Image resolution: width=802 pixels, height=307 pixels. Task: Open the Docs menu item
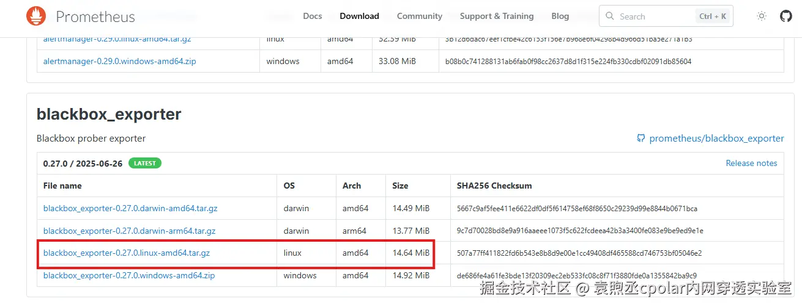(x=313, y=16)
